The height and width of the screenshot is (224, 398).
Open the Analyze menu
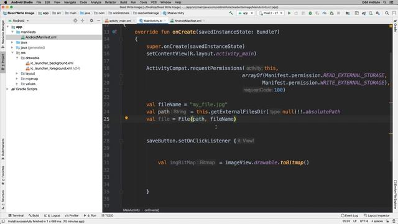coord(96,2)
